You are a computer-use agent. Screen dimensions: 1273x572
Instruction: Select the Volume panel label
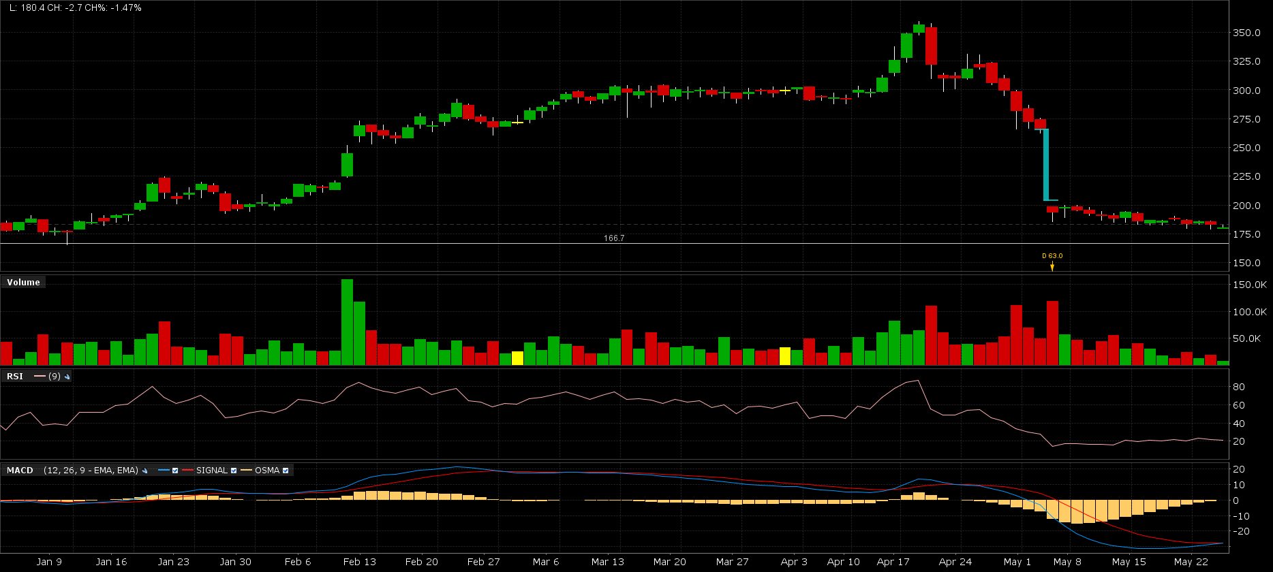click(x=24, y=283)
